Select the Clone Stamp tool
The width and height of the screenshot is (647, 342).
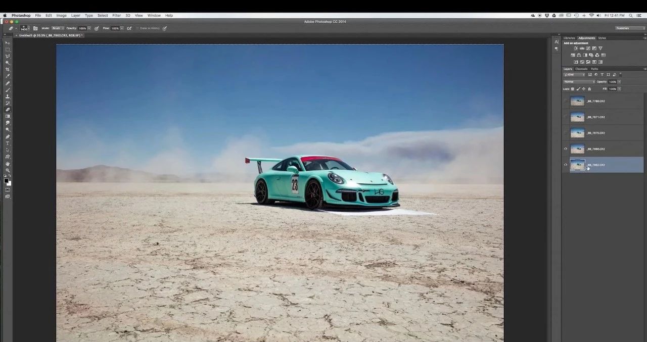pos(8,96)
